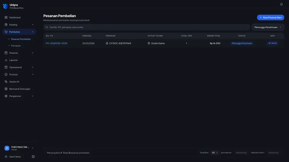Click the user avatar icon
Image resolution: width=289 pixels, height=162 pixels.
(7, 148)
